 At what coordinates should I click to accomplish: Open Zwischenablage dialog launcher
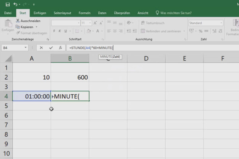point(48,39)
